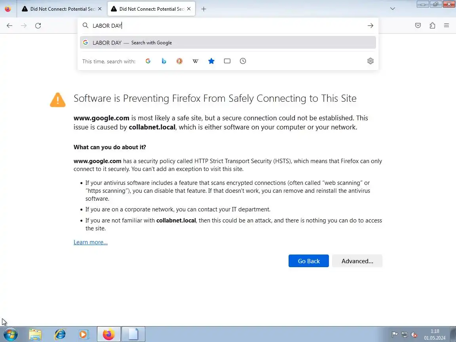The height and width of the screenshot is (342, 456).
Task: Search open tabs with the tab icon
Action: (227, 61)
